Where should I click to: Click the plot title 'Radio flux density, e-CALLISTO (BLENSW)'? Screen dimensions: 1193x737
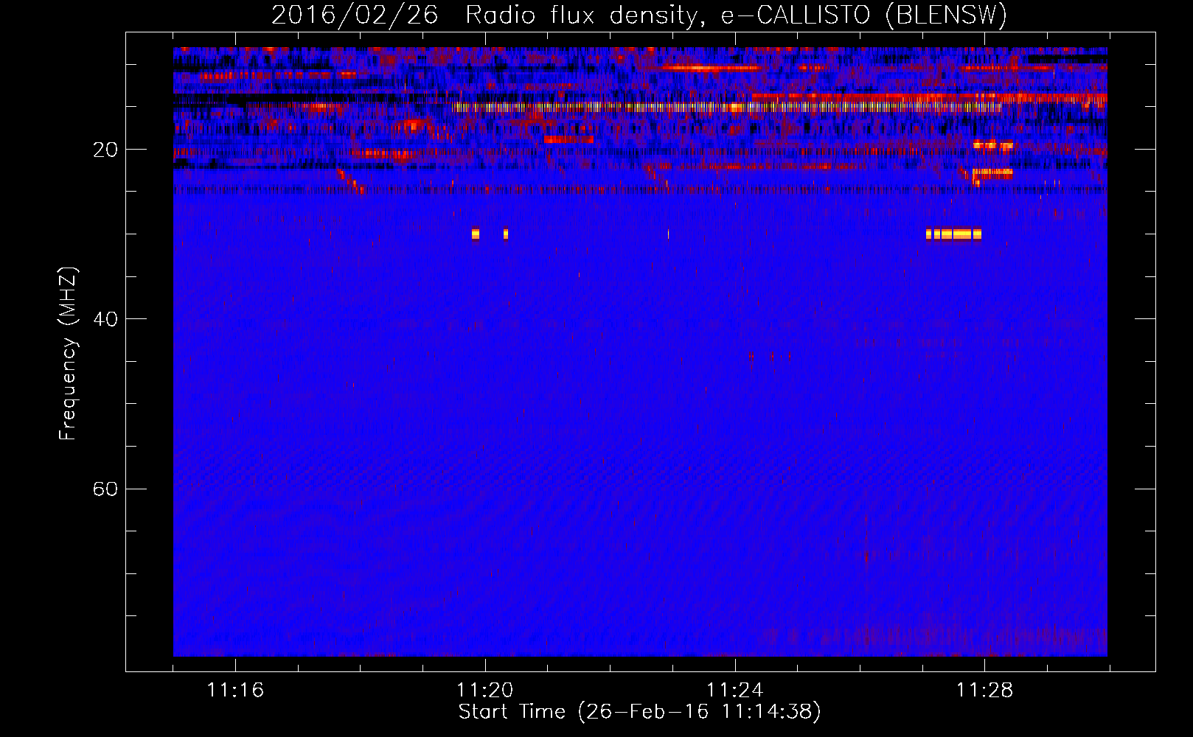[x=736, y=15]
